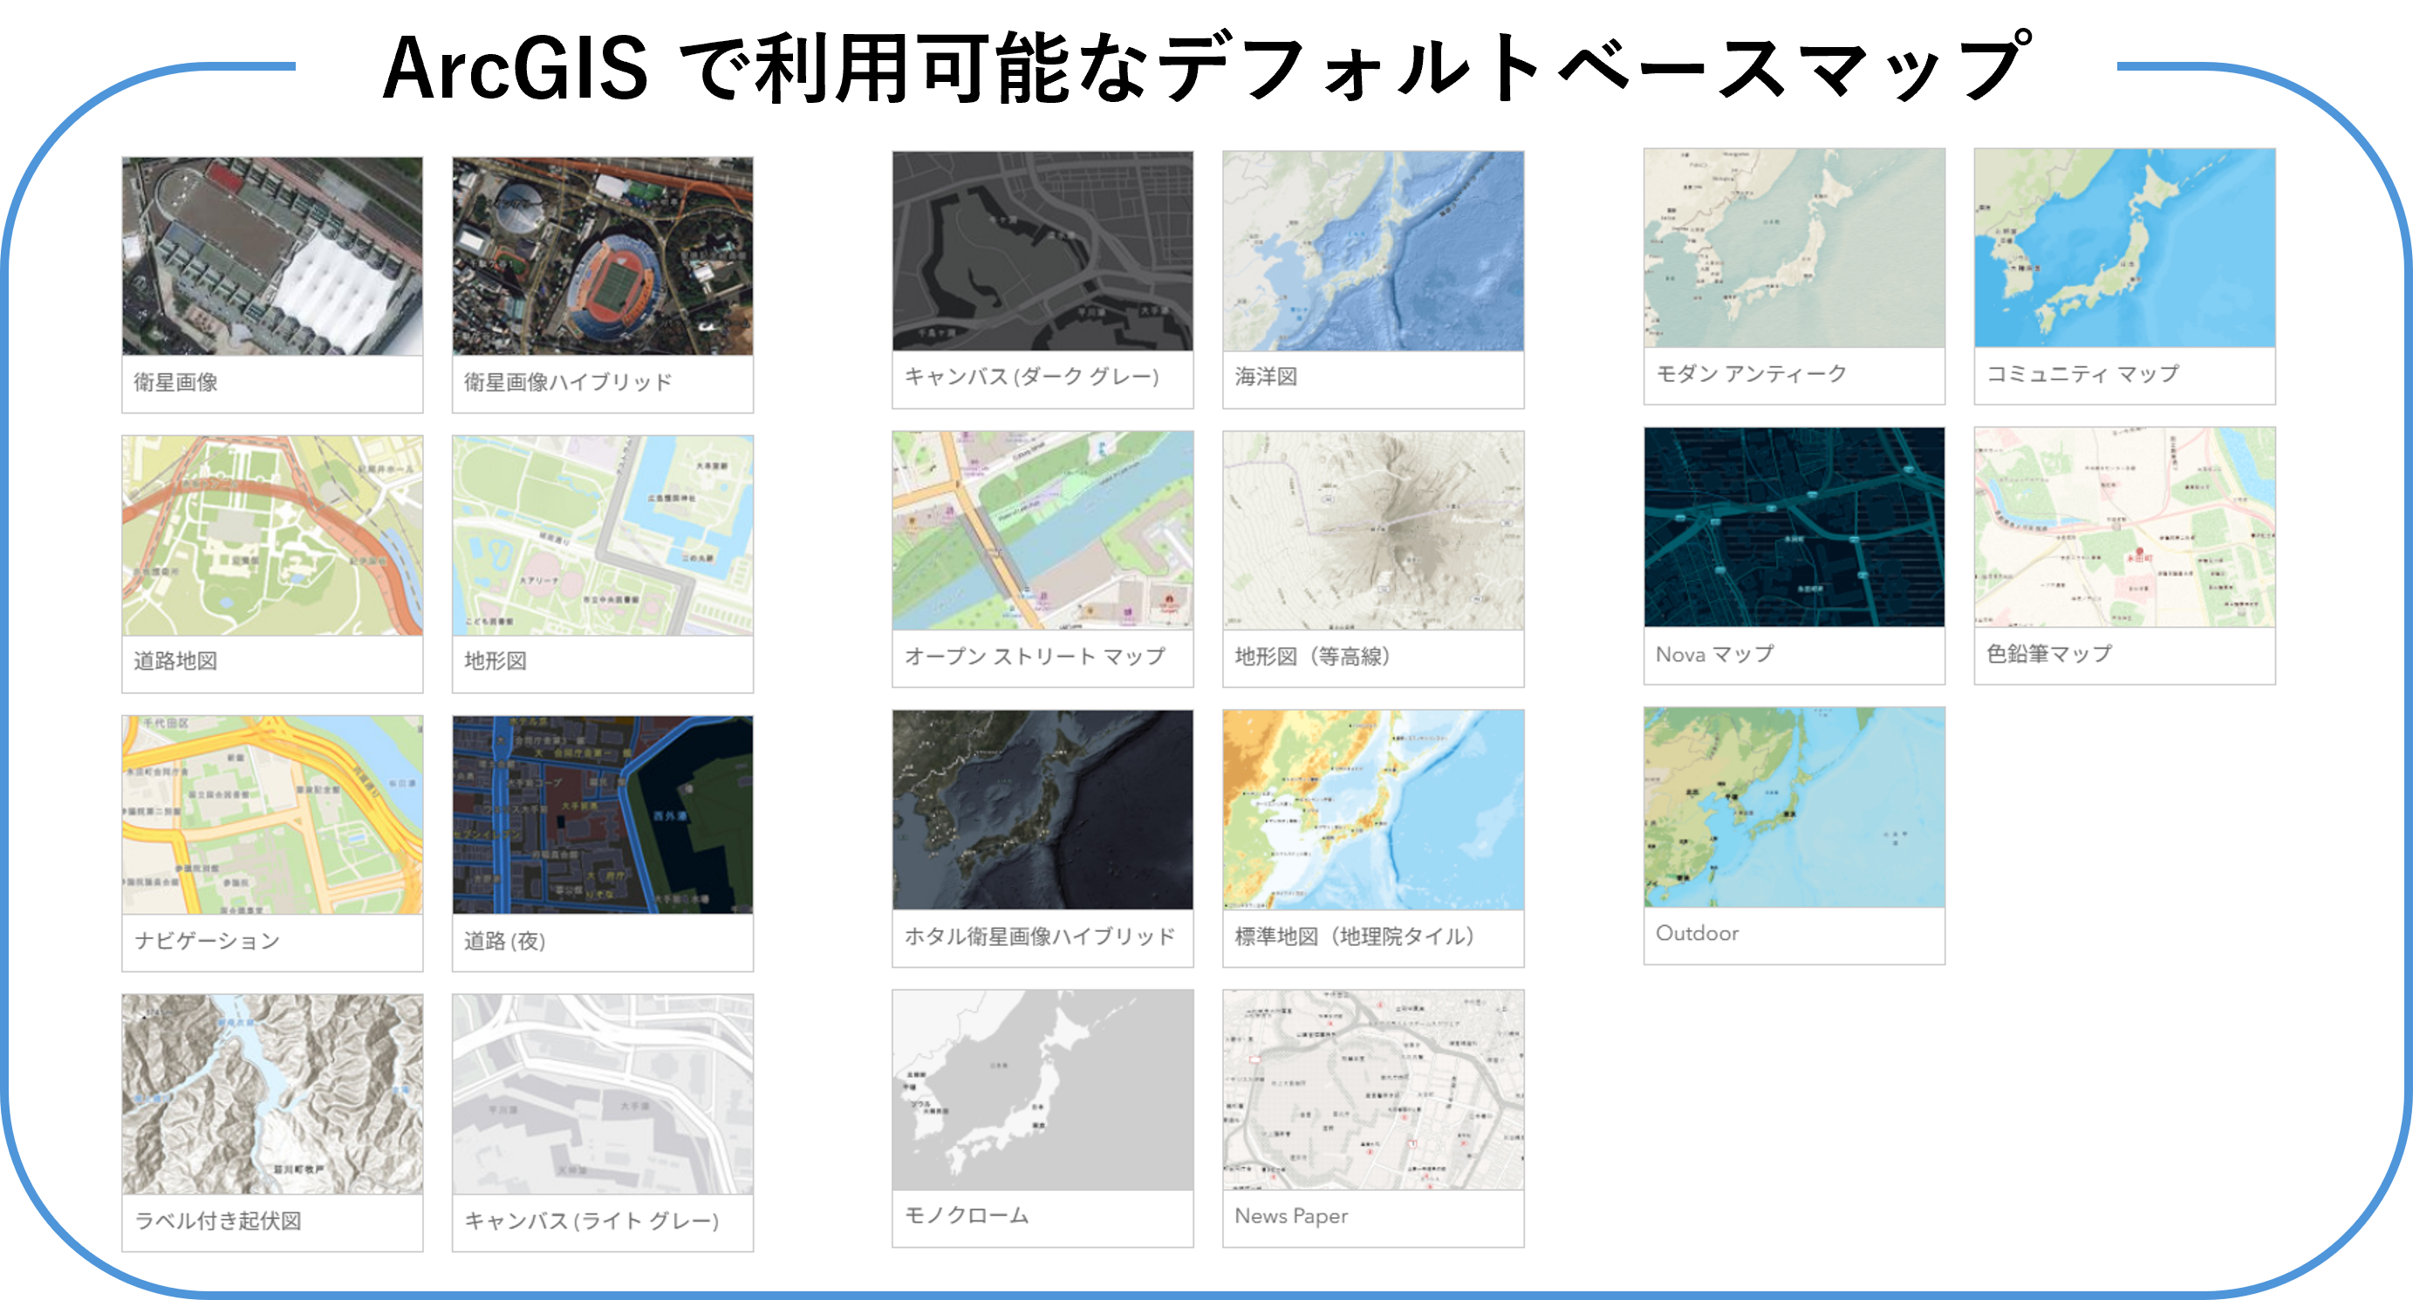Pick the 地形図 (等高線) basemap
This screenshot has height=1300, width=2413.
(x=1373, y=531)
